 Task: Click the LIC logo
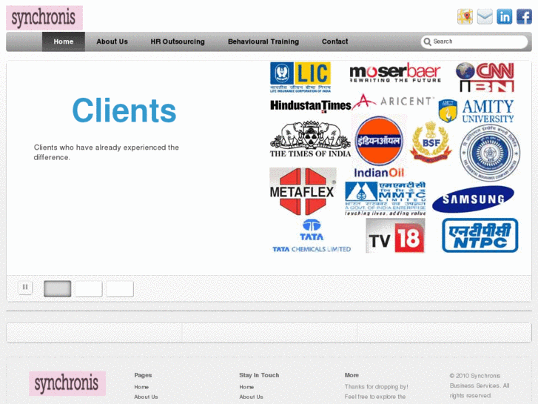click(x=300, y=77)
